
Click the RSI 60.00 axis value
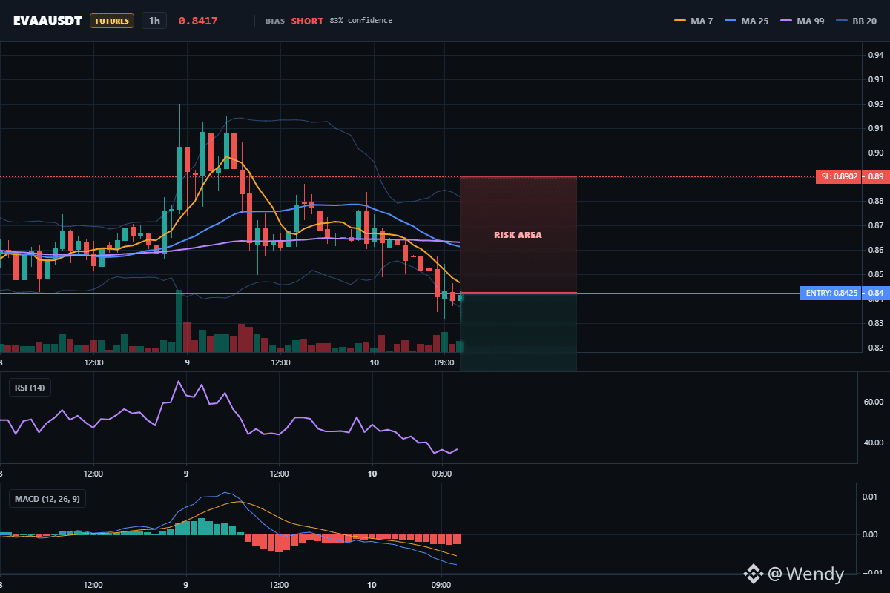[x=874, y=402]
